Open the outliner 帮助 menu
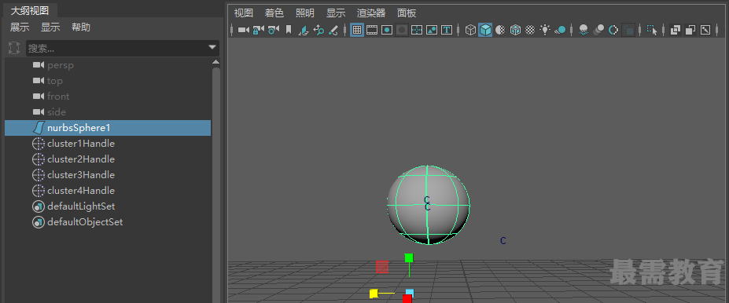The height and width of the screenshot is (303, 729). (81, 27)
